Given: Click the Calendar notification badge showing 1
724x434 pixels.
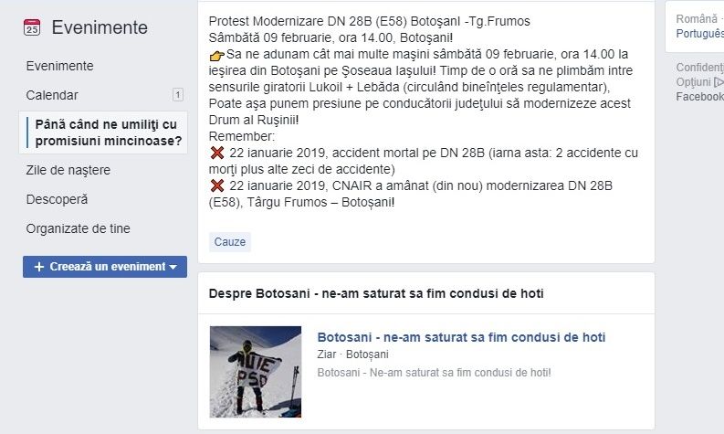Looking at the screenshot, I should (178, 95).
